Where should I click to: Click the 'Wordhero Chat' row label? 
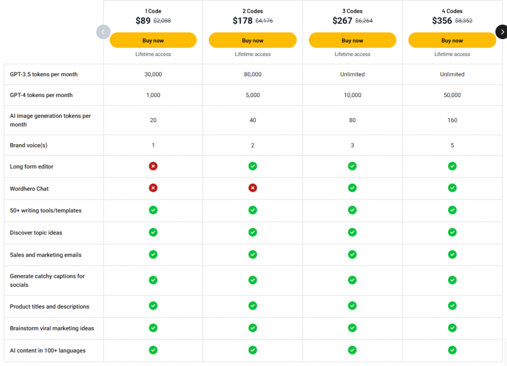click(29, 188)
